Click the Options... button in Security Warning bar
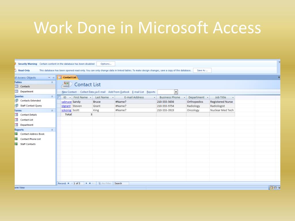This screenshot has width=295, height=221. pos(106,64)
